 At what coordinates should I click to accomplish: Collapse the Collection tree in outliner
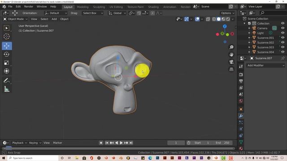(x=244, y=23)
